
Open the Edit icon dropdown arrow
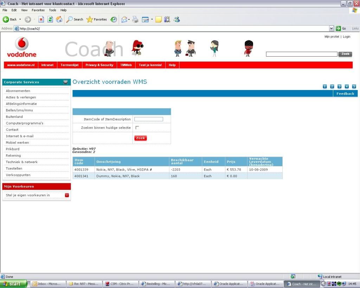point(152,20)
